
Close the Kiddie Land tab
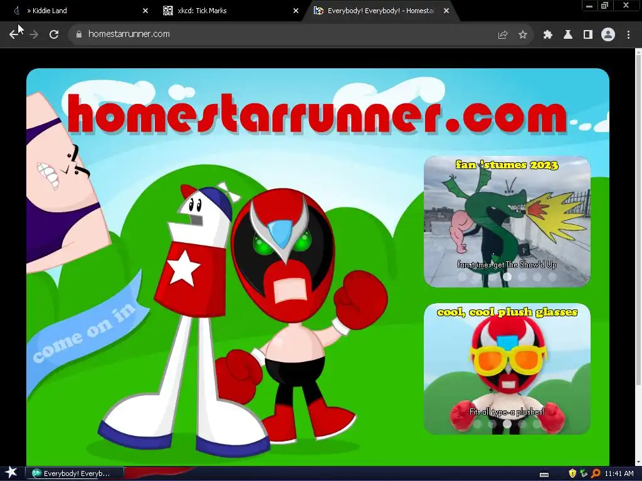tap(145, 11)
